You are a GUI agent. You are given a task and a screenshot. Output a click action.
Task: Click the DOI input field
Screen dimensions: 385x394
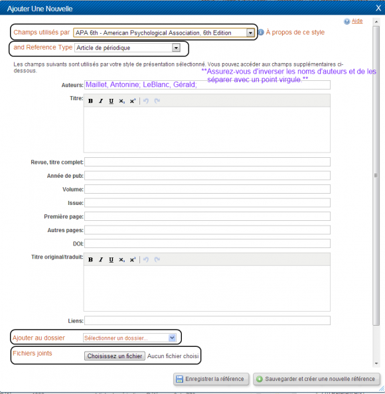pyautogui.click(x=207, y=243)
